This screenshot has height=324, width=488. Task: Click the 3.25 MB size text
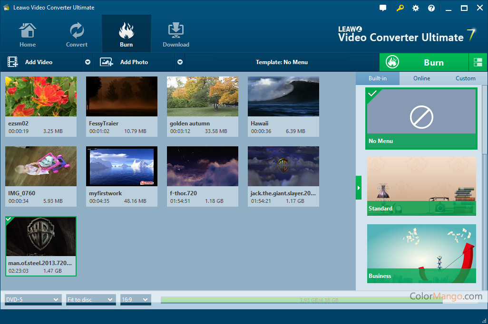point(53,131)
